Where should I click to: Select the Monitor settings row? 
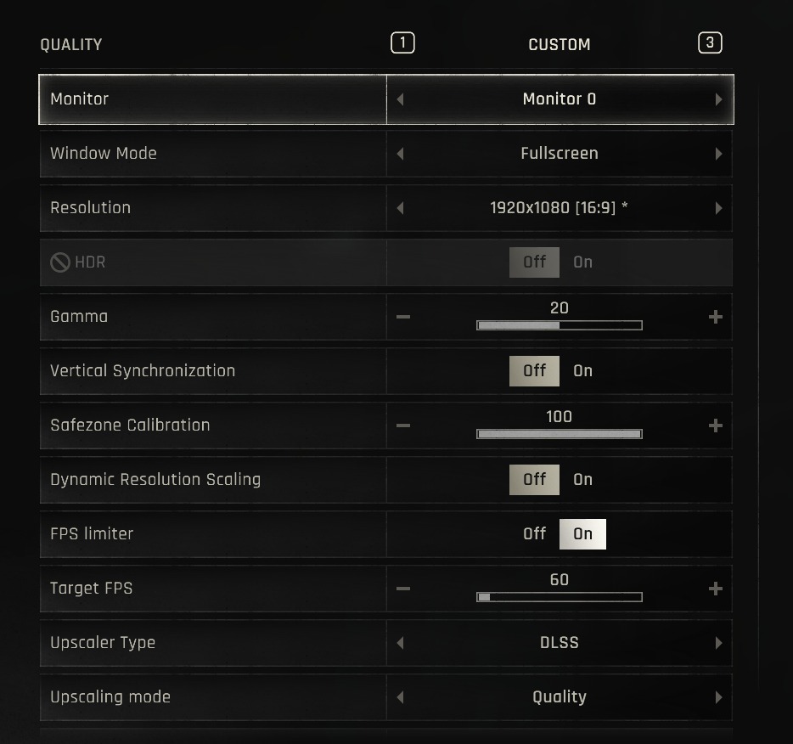click(212, 99)
